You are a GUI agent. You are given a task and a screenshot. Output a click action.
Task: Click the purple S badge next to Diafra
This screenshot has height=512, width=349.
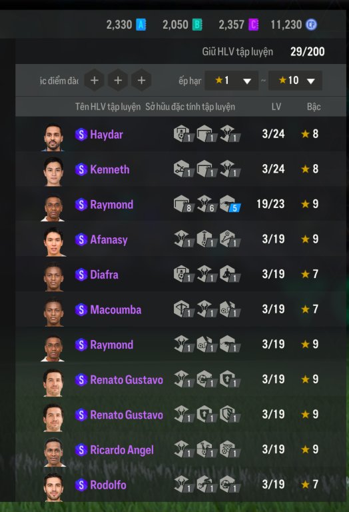81,275
